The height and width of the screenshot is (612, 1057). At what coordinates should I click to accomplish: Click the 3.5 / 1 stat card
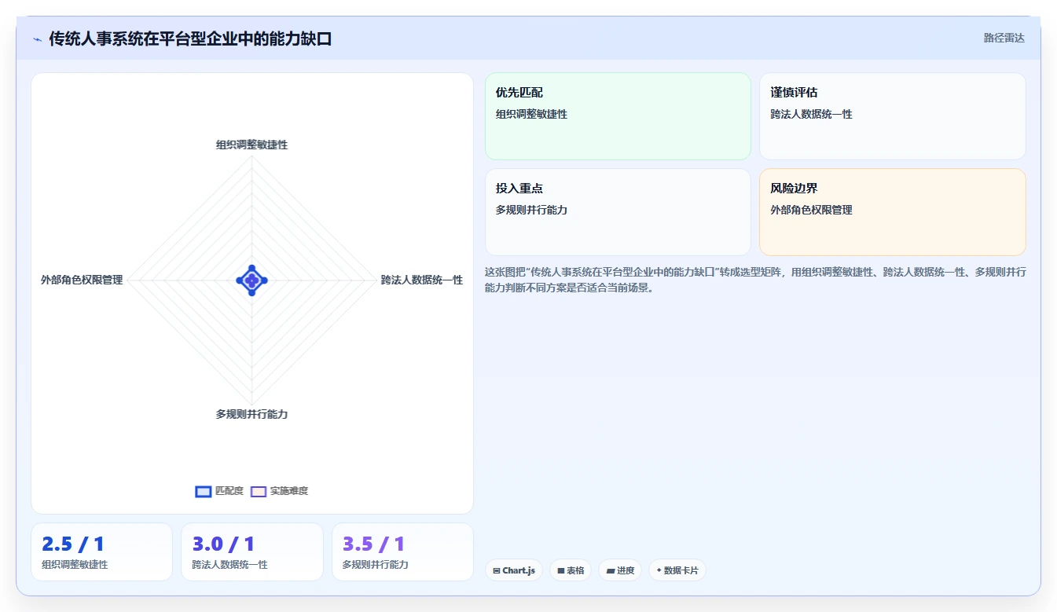pos(402,552)
